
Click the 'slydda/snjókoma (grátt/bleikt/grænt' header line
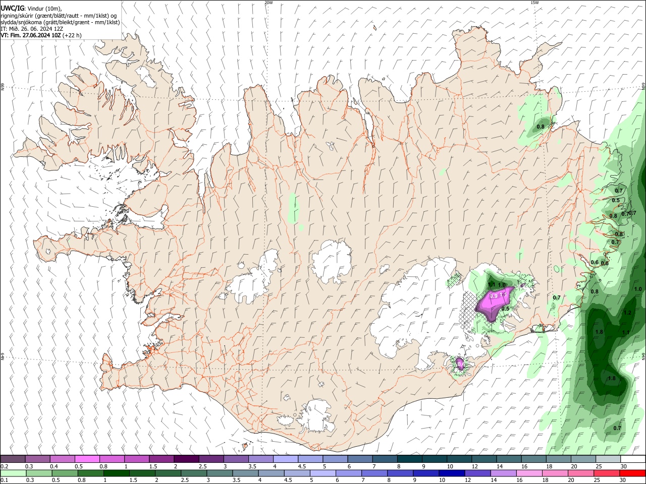(x=61, y=22)
